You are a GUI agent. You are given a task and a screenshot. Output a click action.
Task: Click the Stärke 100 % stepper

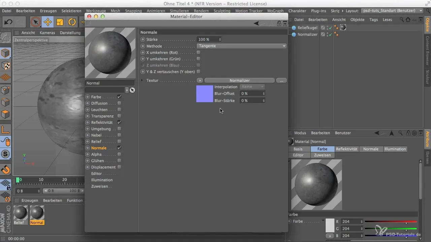click(x=220, y=40)
